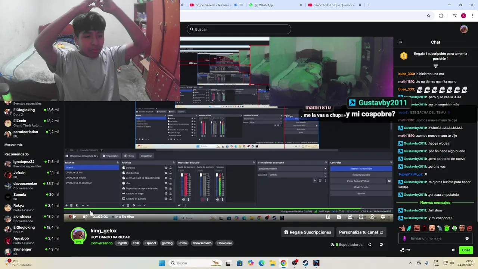Image resolution: width=478 pixels, height=269 pixels.
Task: Click Detener Transmisión in OBS controls
Action: [361, 168]
